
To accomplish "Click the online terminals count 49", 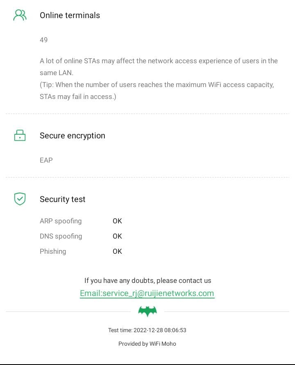I will pos(44,40).
